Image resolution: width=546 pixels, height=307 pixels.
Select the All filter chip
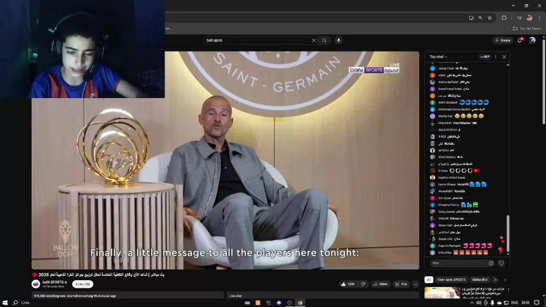click(x=429, y=280)
